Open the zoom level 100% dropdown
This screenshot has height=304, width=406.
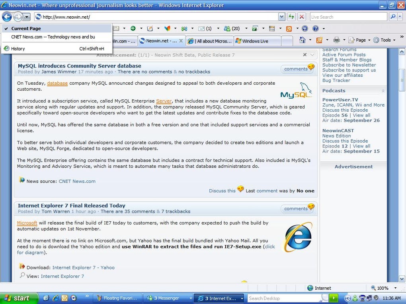pyautogui.click(x=395, y=288)
